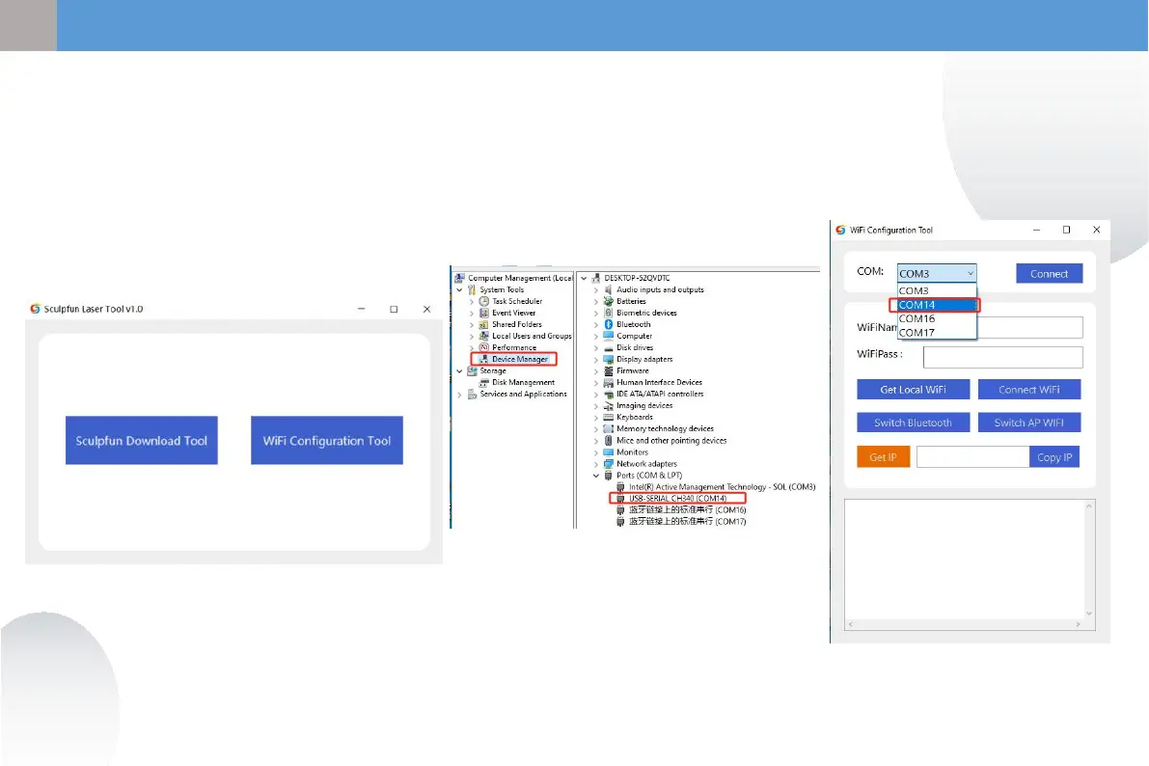Click the WiFi Configuration Tool logo icon

pos(840,231)
